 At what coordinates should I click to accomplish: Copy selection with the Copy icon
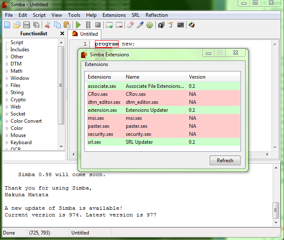pos(57,25)
